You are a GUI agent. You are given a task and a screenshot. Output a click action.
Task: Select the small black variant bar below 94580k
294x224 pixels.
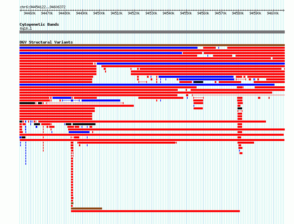(x=240, y=108)
